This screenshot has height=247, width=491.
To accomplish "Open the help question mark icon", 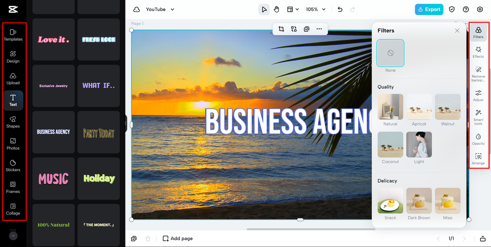I will click(466, 10).
